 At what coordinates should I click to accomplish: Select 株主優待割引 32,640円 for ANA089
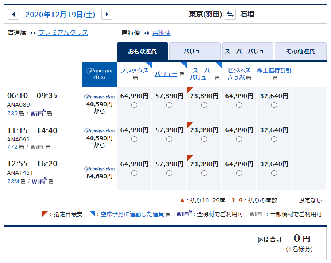(274, 105)
